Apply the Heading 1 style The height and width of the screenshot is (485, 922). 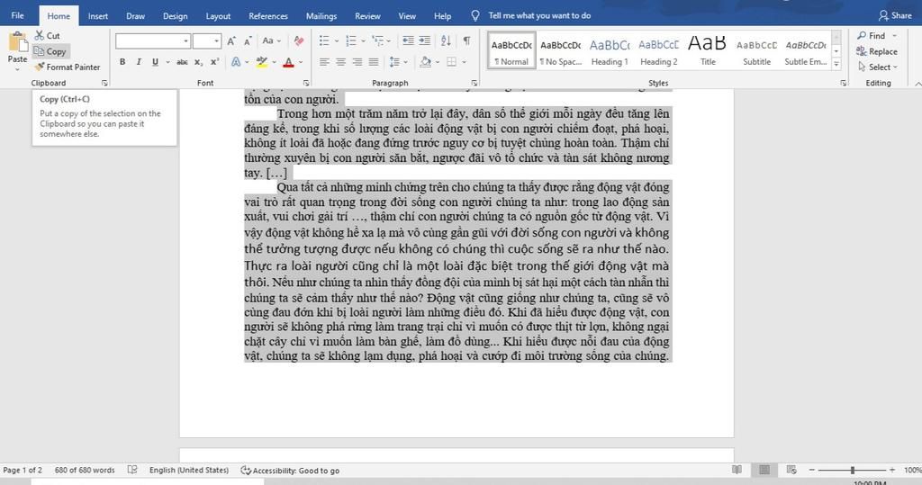pos(610,51)
